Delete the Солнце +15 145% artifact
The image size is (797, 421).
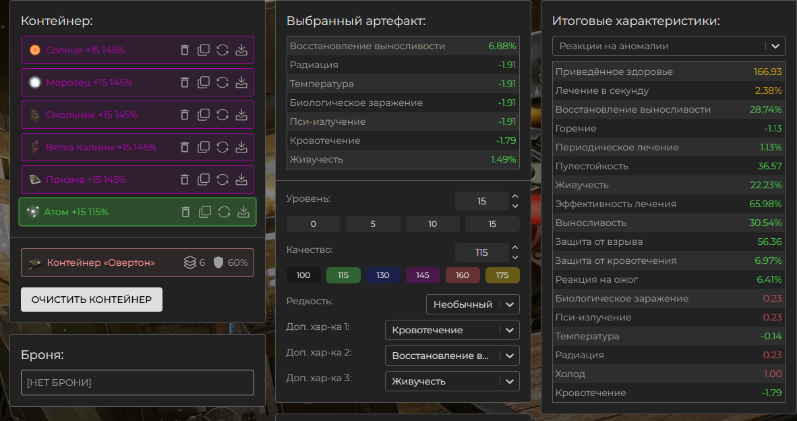(x=185, y=50)
